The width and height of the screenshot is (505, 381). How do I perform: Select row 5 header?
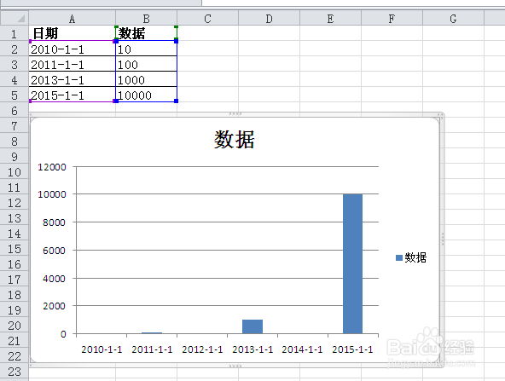pos(15,95)
